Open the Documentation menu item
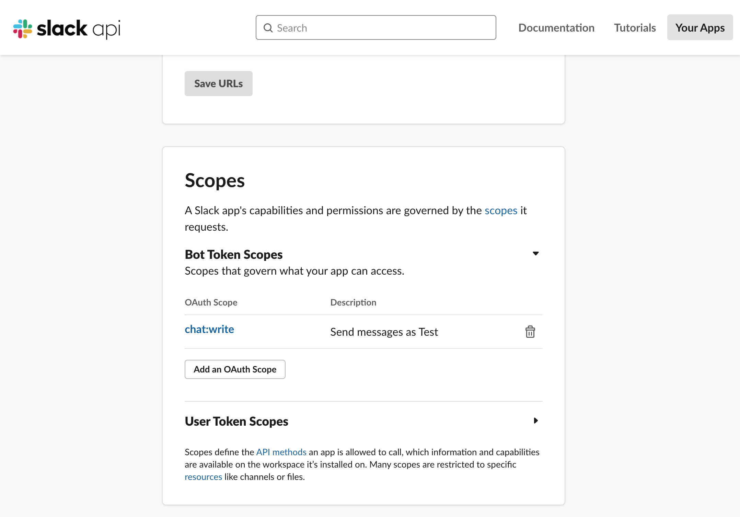This screenshot has height=517, width=740. [x=556, y=28]
